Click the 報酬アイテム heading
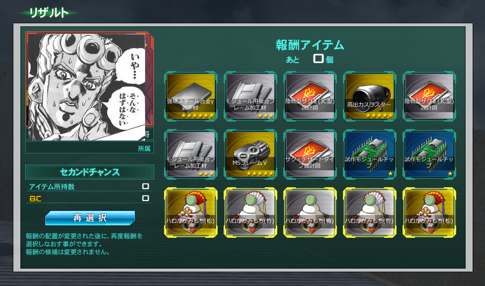The width and height of the screenshot is (485, 286). pos(310,45)
